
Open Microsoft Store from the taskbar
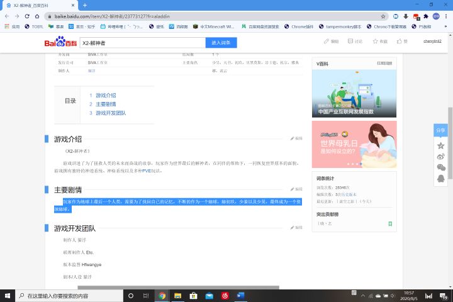(193, 296)
